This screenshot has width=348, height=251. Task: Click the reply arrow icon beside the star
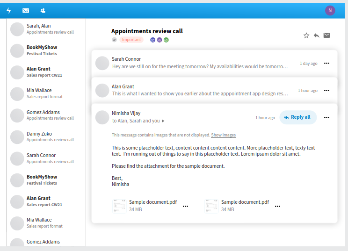coord(317,36)
